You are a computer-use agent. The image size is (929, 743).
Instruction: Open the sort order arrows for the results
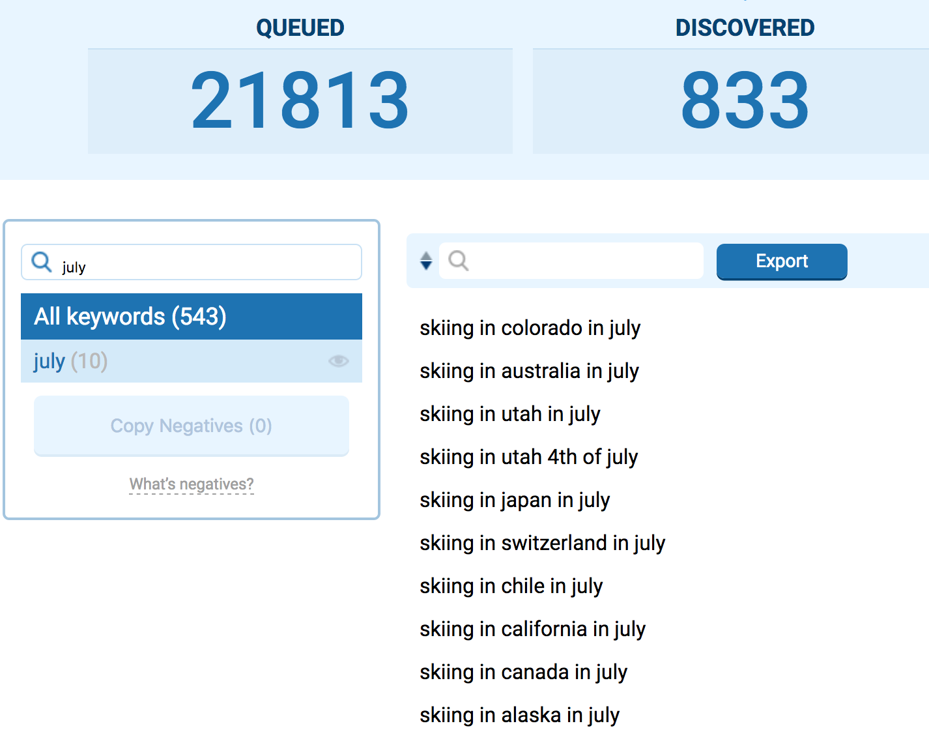coord(426,261)
